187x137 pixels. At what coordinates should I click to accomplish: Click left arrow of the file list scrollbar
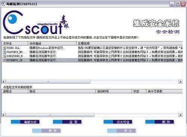pos(4,82)
